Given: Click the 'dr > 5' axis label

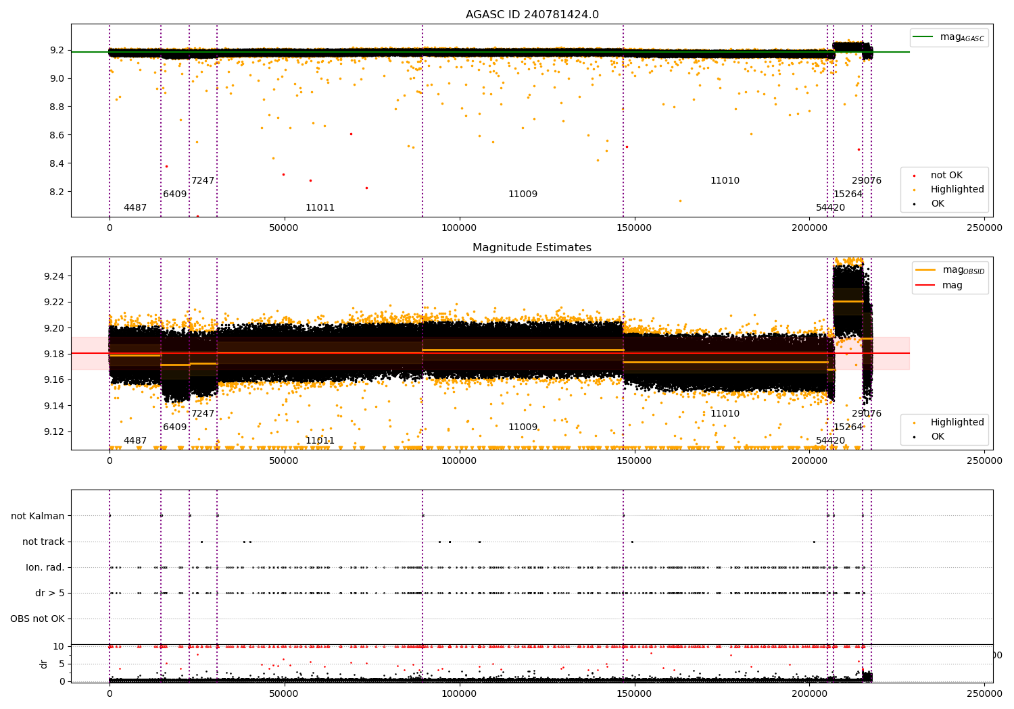Looking at the screenshot, I should tap(50, 594).
